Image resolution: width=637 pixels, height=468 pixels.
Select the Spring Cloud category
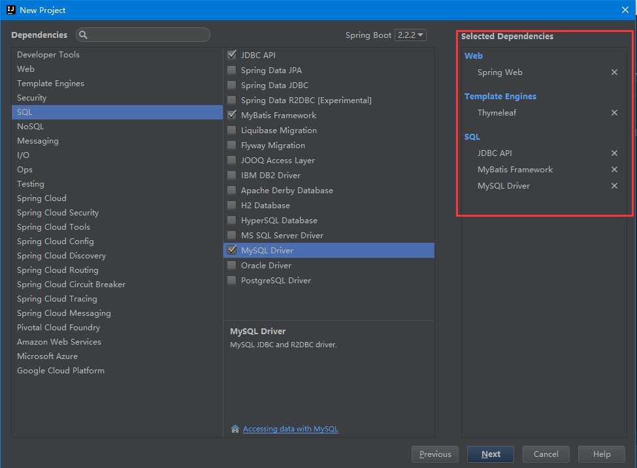click(x=117, y=198)
